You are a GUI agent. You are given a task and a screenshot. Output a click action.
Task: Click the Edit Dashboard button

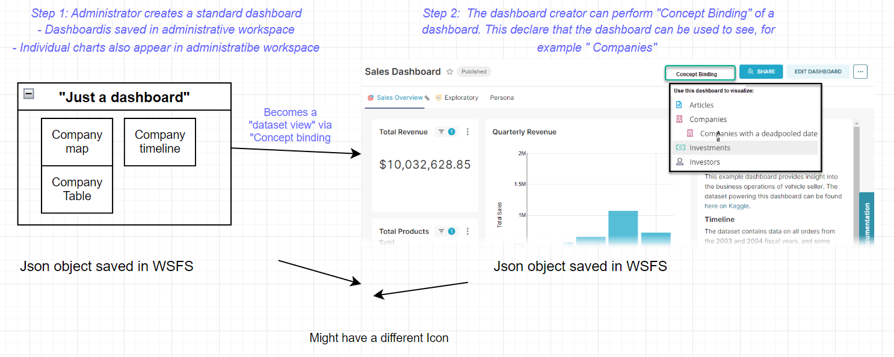click(818, 72)
